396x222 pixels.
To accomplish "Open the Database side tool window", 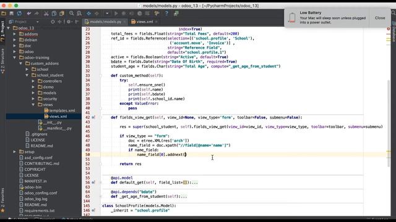I will point(394,33).
